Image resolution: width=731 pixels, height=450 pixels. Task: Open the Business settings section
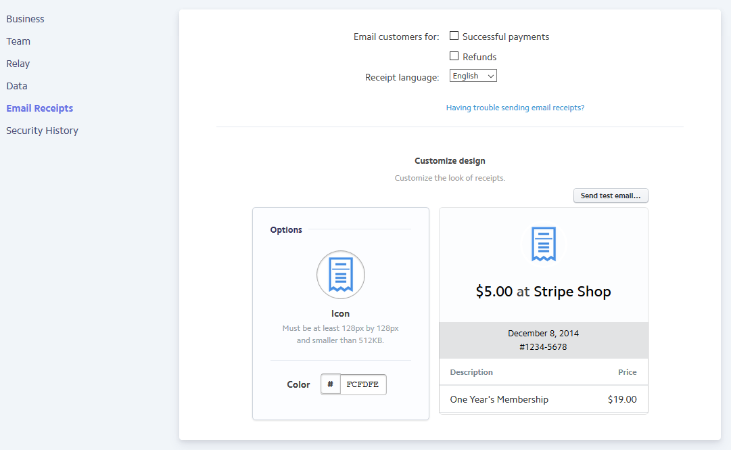click(25, 18)
